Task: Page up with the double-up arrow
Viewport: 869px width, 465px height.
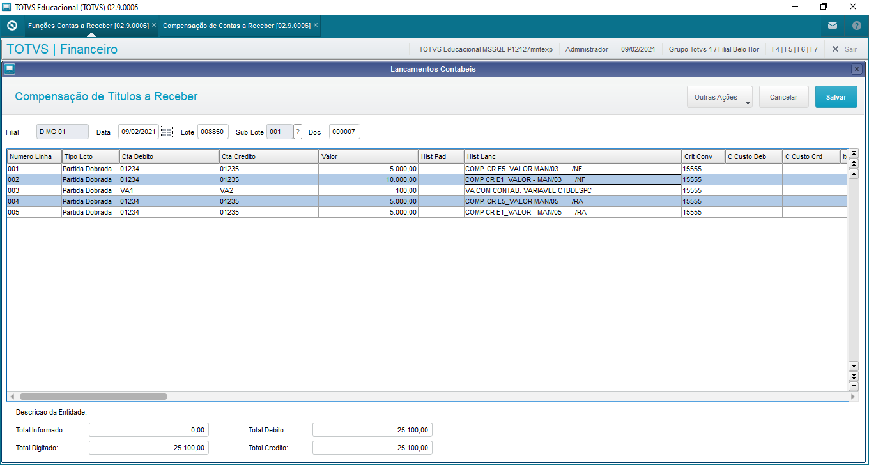Action: (x=854, y=164)
